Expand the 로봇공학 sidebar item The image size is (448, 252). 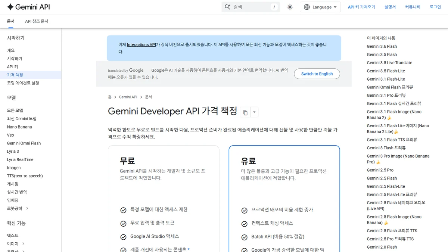pyautogui.click(x=27, y=208)
